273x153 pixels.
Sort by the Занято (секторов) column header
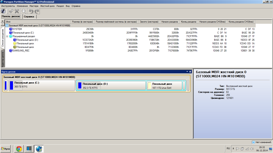point(149,22)
